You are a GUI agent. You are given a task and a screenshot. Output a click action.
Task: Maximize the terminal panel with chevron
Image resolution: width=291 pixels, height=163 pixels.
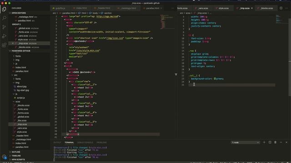(281, 142)
